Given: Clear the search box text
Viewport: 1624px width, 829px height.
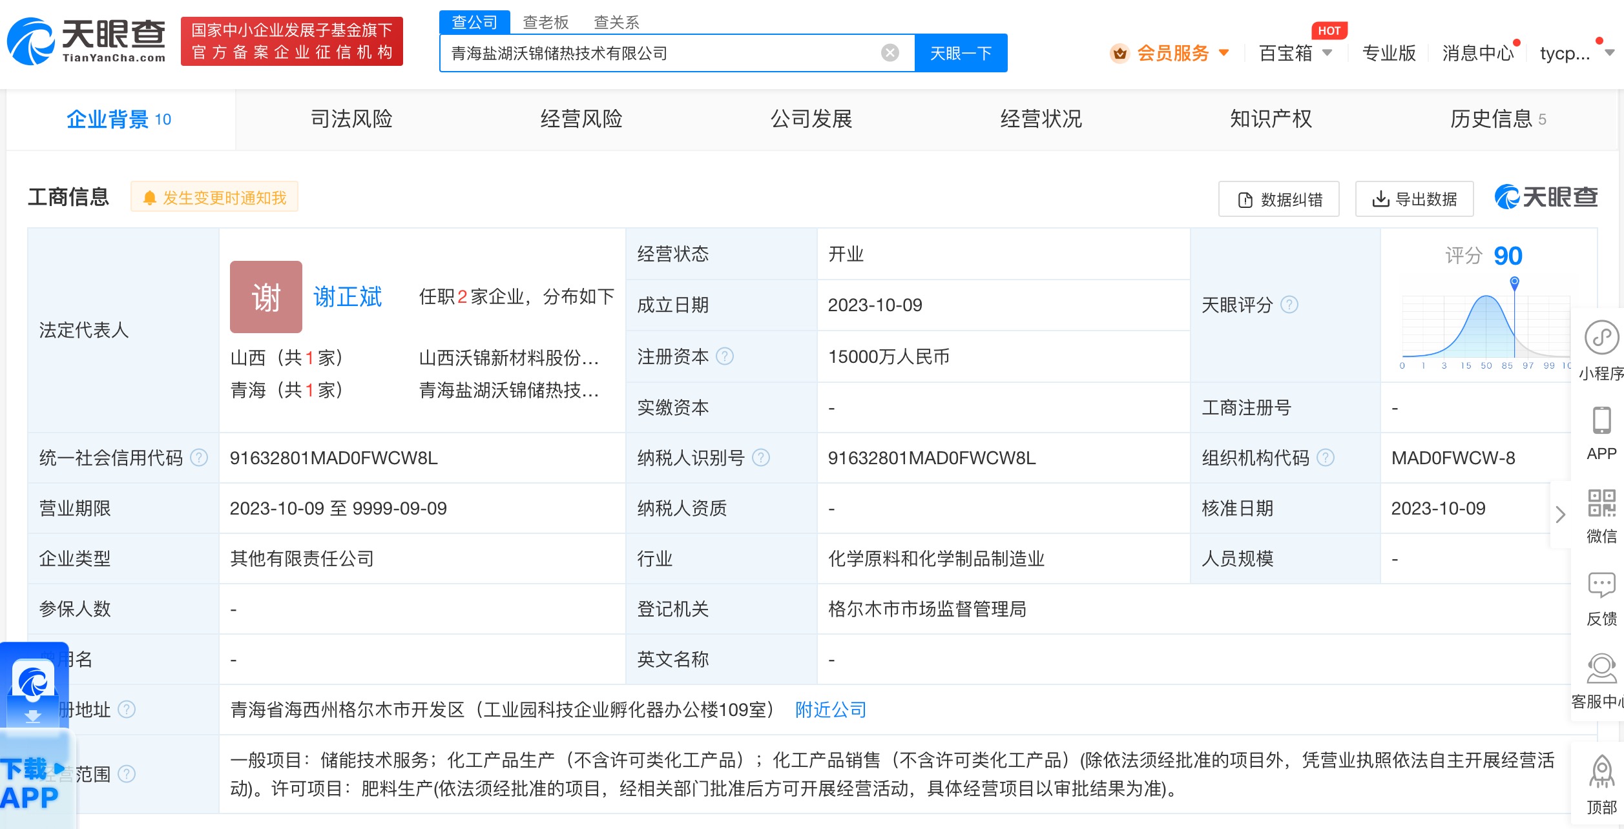Looking at the screenshot, I should (x=890, y=53).
